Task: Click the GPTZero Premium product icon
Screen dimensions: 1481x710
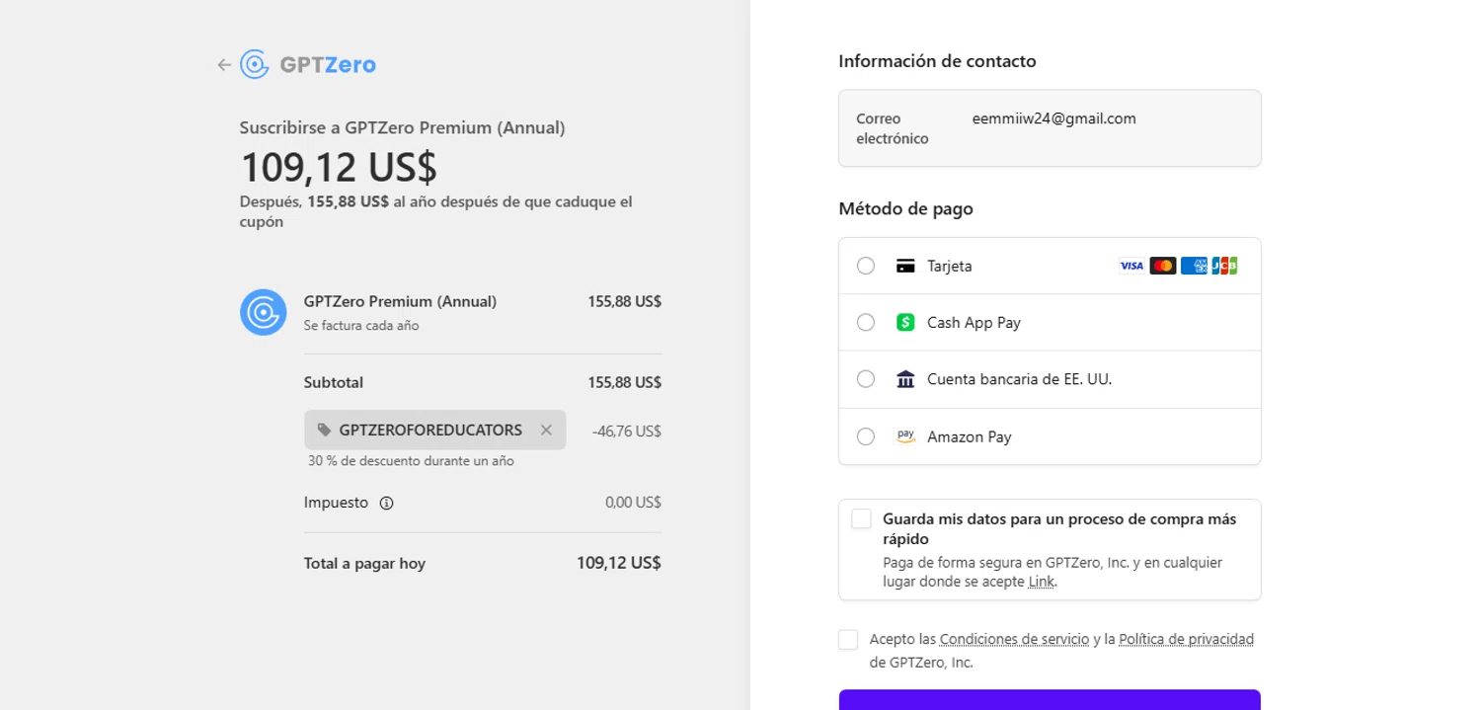Action: 263,312
